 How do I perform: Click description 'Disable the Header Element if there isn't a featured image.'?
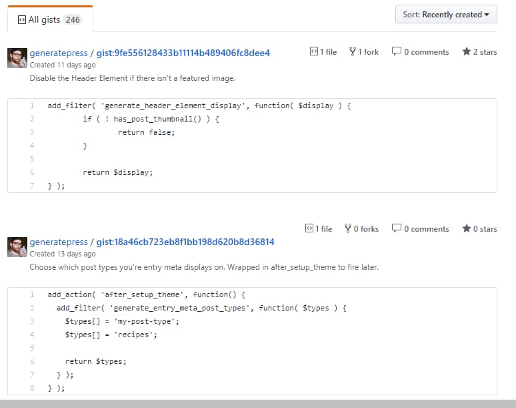(132, 78)
